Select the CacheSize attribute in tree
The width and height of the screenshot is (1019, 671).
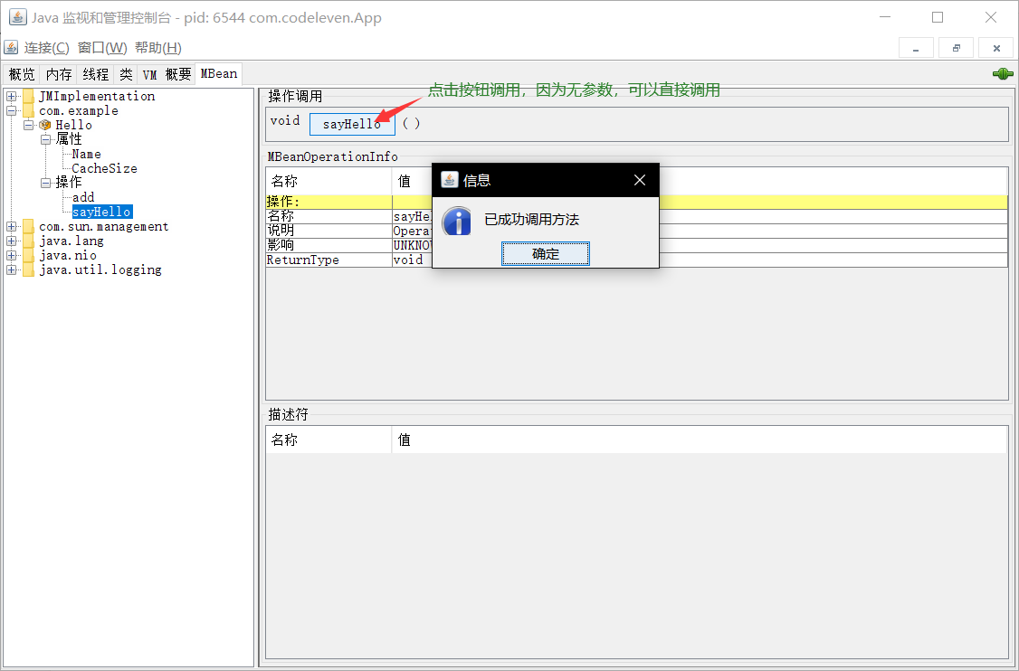click(105, 168)
